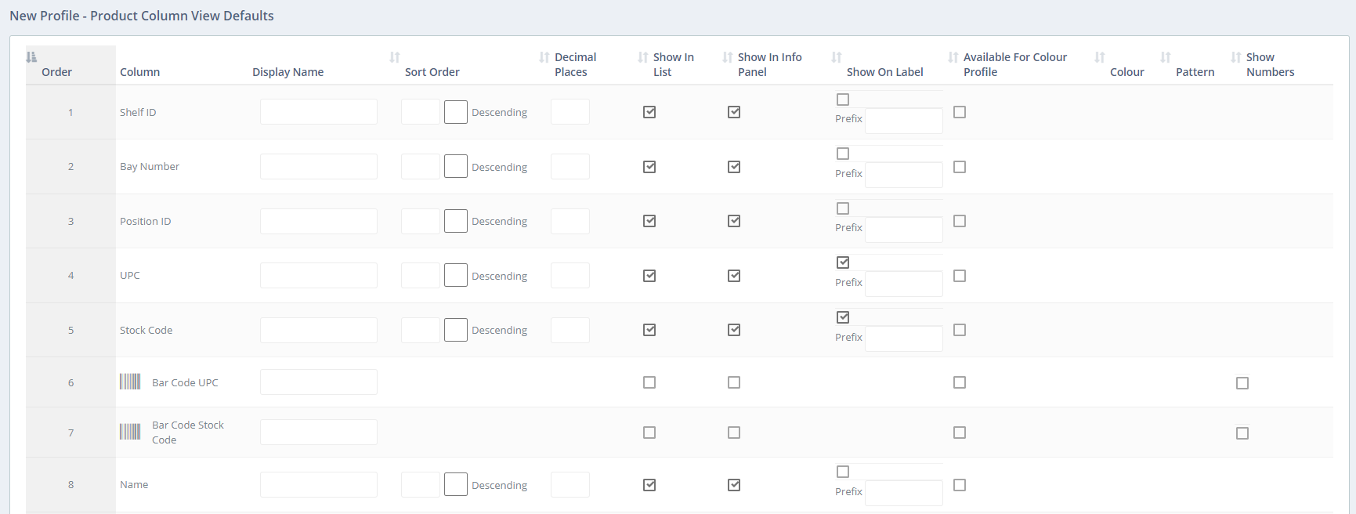The width and height of the screenshot is (1356, 514).
Task: Disable Show On Label for UPC
Action: coord(843,262)
